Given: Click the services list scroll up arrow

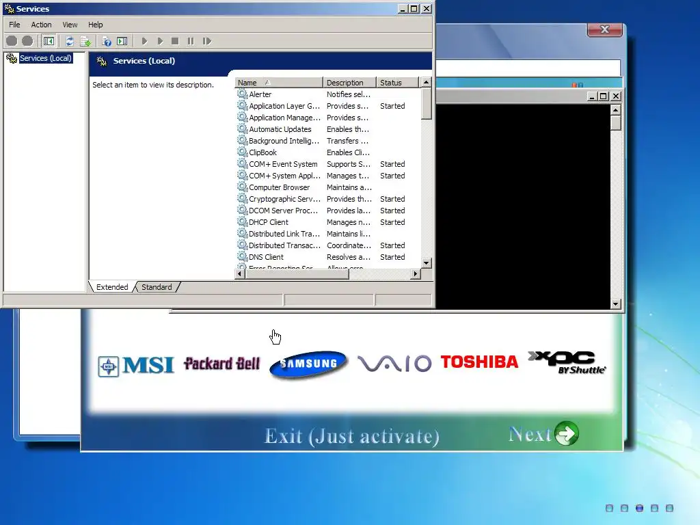Looking at the screenshot, I should pos(427,82).
